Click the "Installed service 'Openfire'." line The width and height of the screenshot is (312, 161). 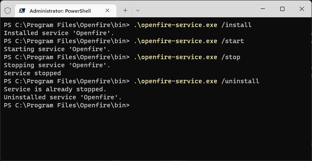(59, 33)
